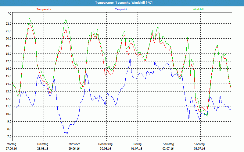Image resolution: width=244 pixels, height=152 pixels.
Task: Click the date 01.07.16
Action: [x=137, y=149]
